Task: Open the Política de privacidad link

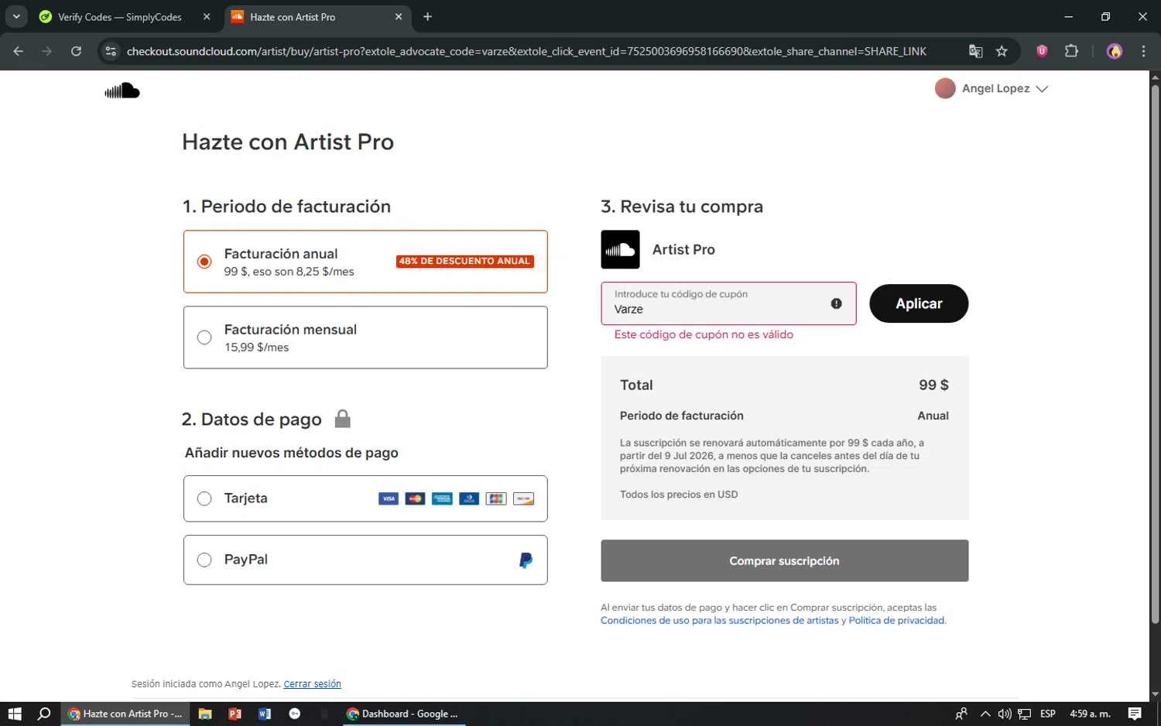Action: (x=896, y=621)
